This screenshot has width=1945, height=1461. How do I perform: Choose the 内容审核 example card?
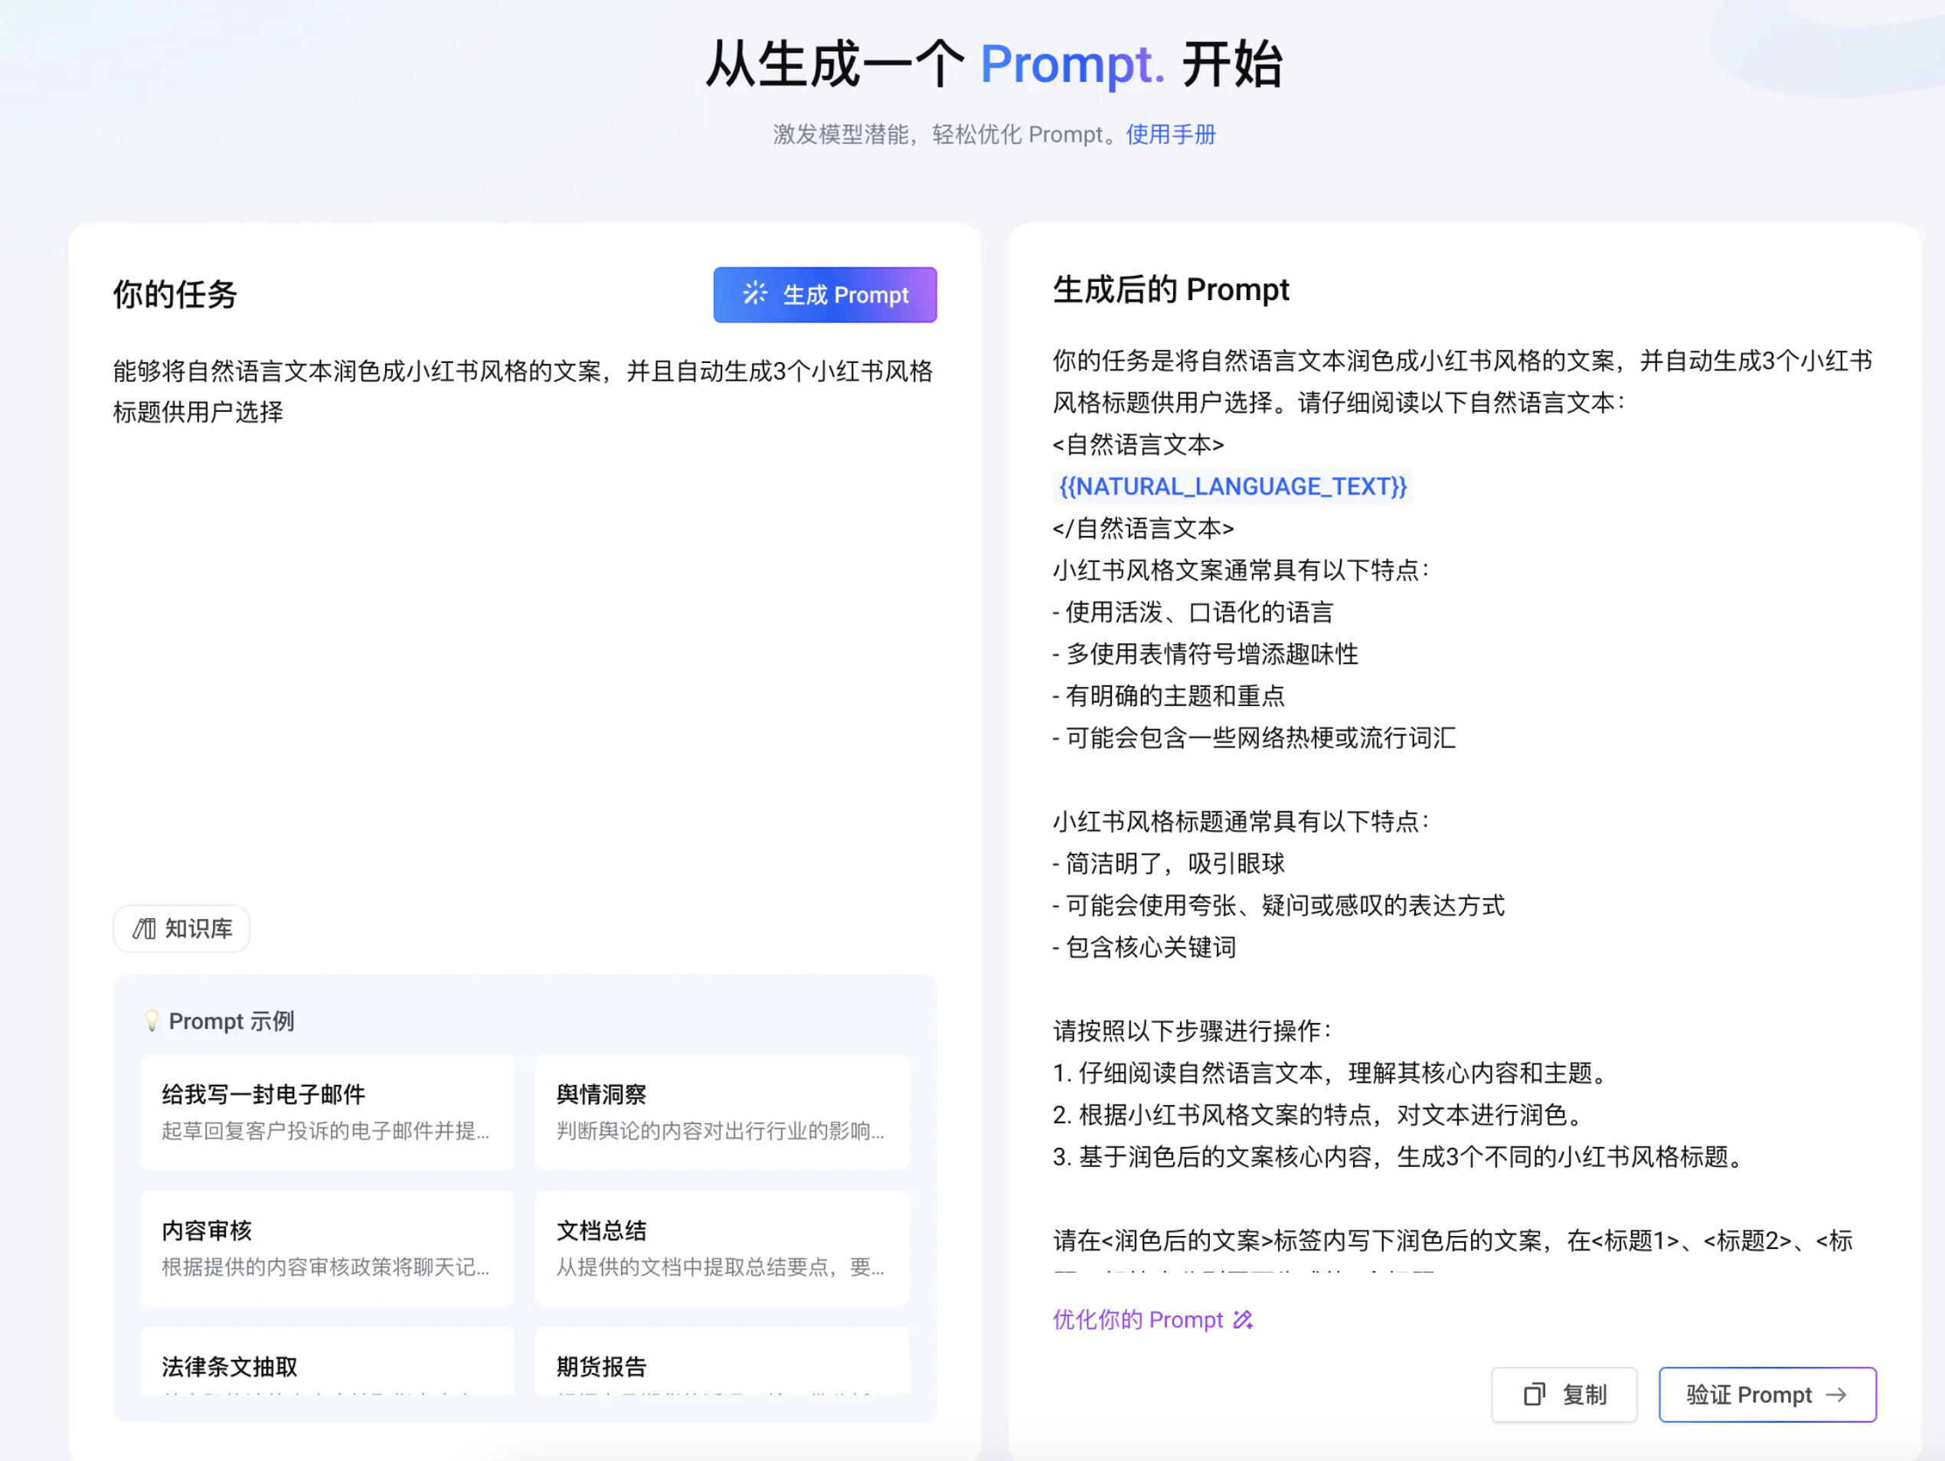[x=326, y=1247]
